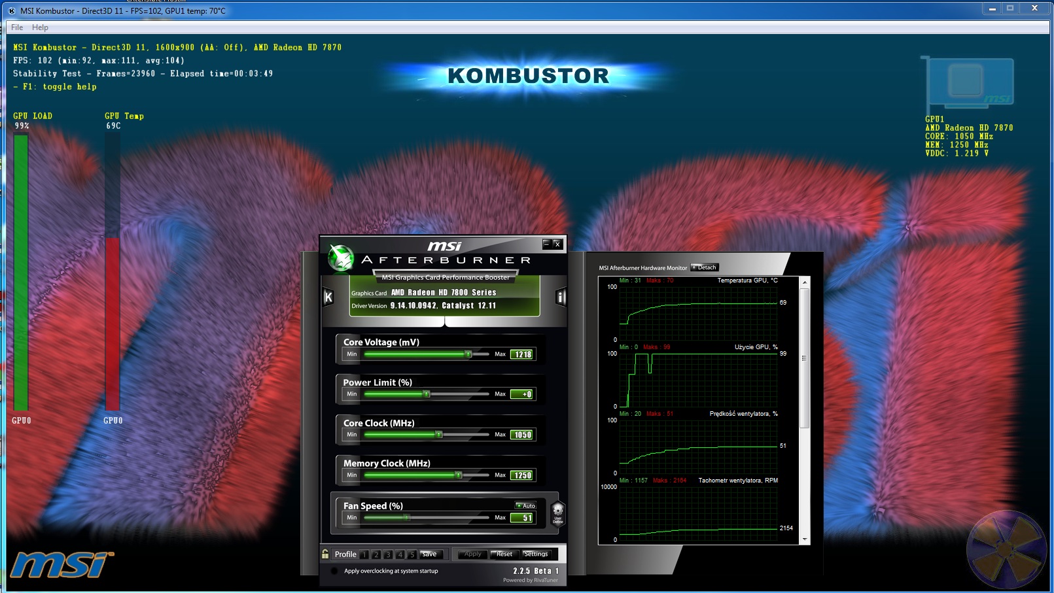
Task: Detach the hardware monitor panel
Action: point(705,267)
